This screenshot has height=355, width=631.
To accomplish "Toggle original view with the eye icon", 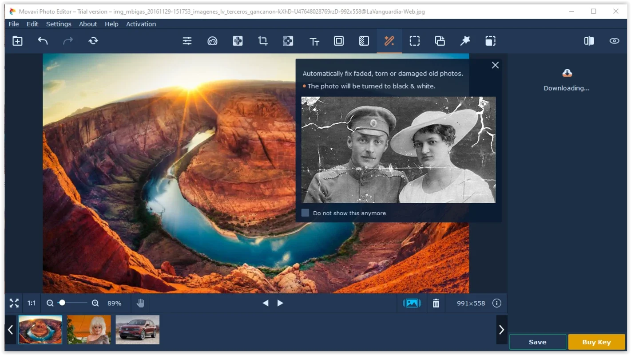I will click(x=614, y=41).
